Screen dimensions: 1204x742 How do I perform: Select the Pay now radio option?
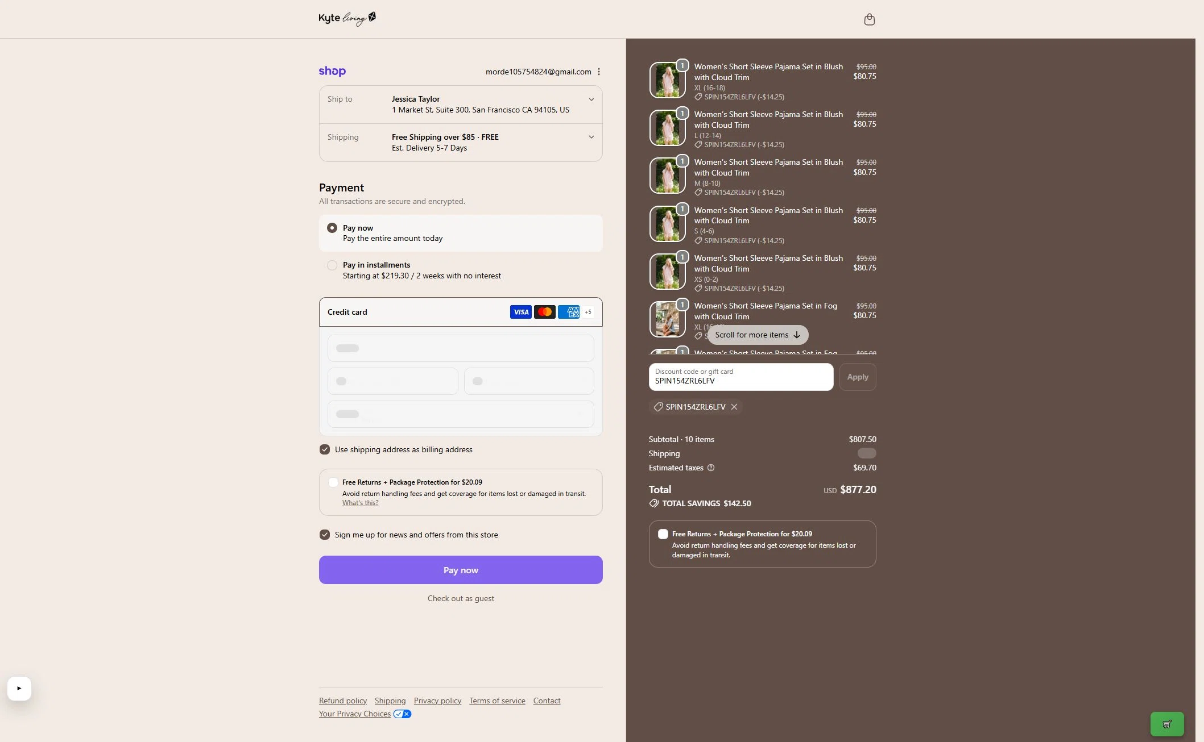(332, 228)
